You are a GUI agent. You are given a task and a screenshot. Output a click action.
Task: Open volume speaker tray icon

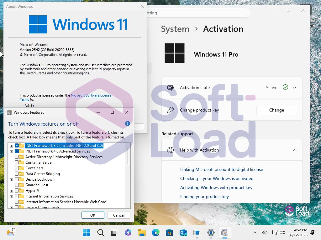coord(282,232)
